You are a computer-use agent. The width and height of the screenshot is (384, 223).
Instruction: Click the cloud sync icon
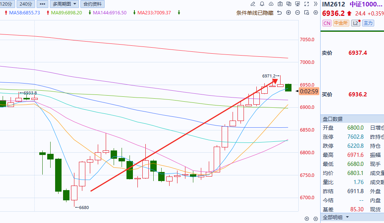pos(271,4)
